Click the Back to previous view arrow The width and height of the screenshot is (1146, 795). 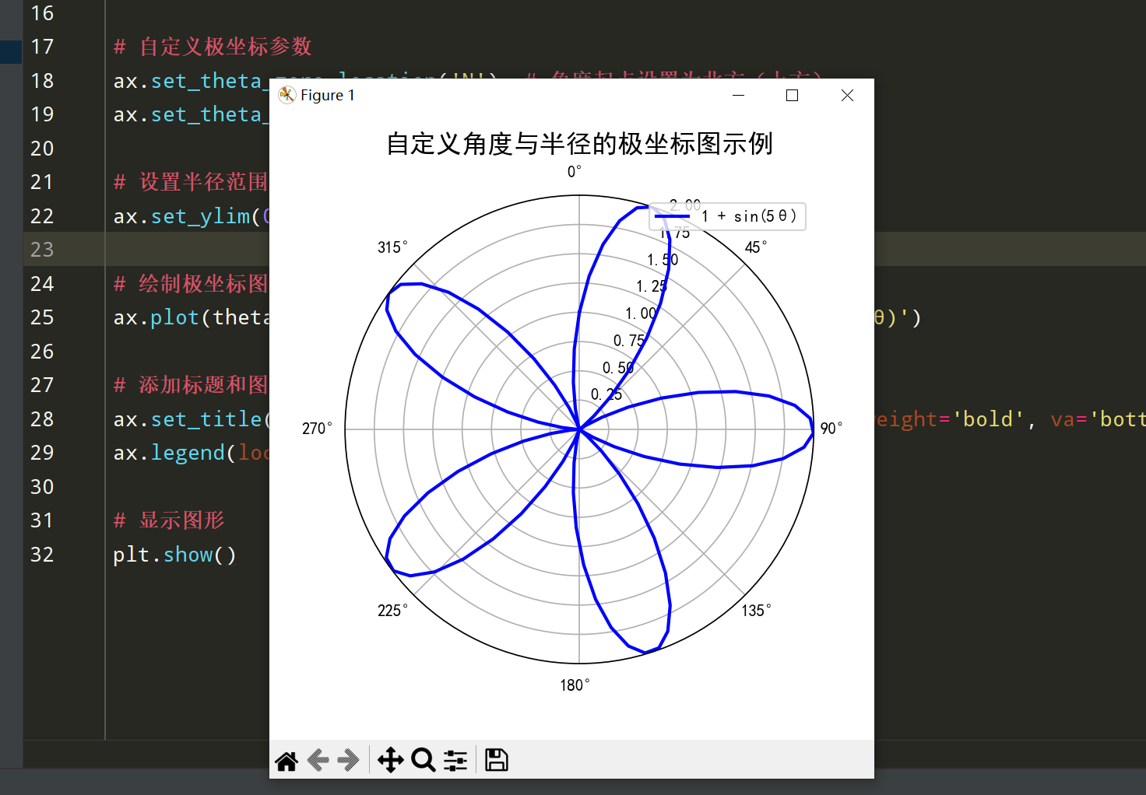pyautogui.click(x=318, y=760)
